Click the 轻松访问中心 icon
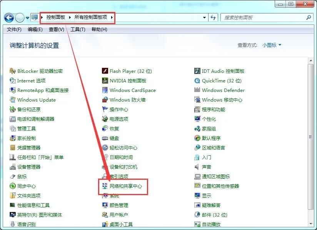The height and width of the screenshot is (230, 317). 105,148
